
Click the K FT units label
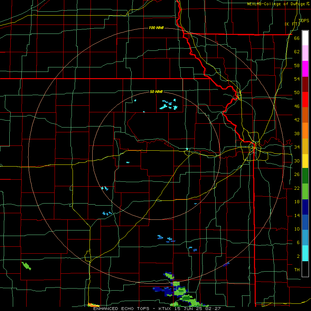click(x=292, y=24)
